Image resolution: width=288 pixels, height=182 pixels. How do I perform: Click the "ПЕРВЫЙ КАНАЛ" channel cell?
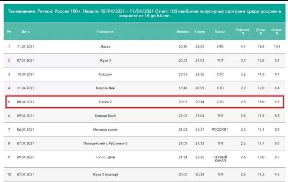[x=220, y=159]
